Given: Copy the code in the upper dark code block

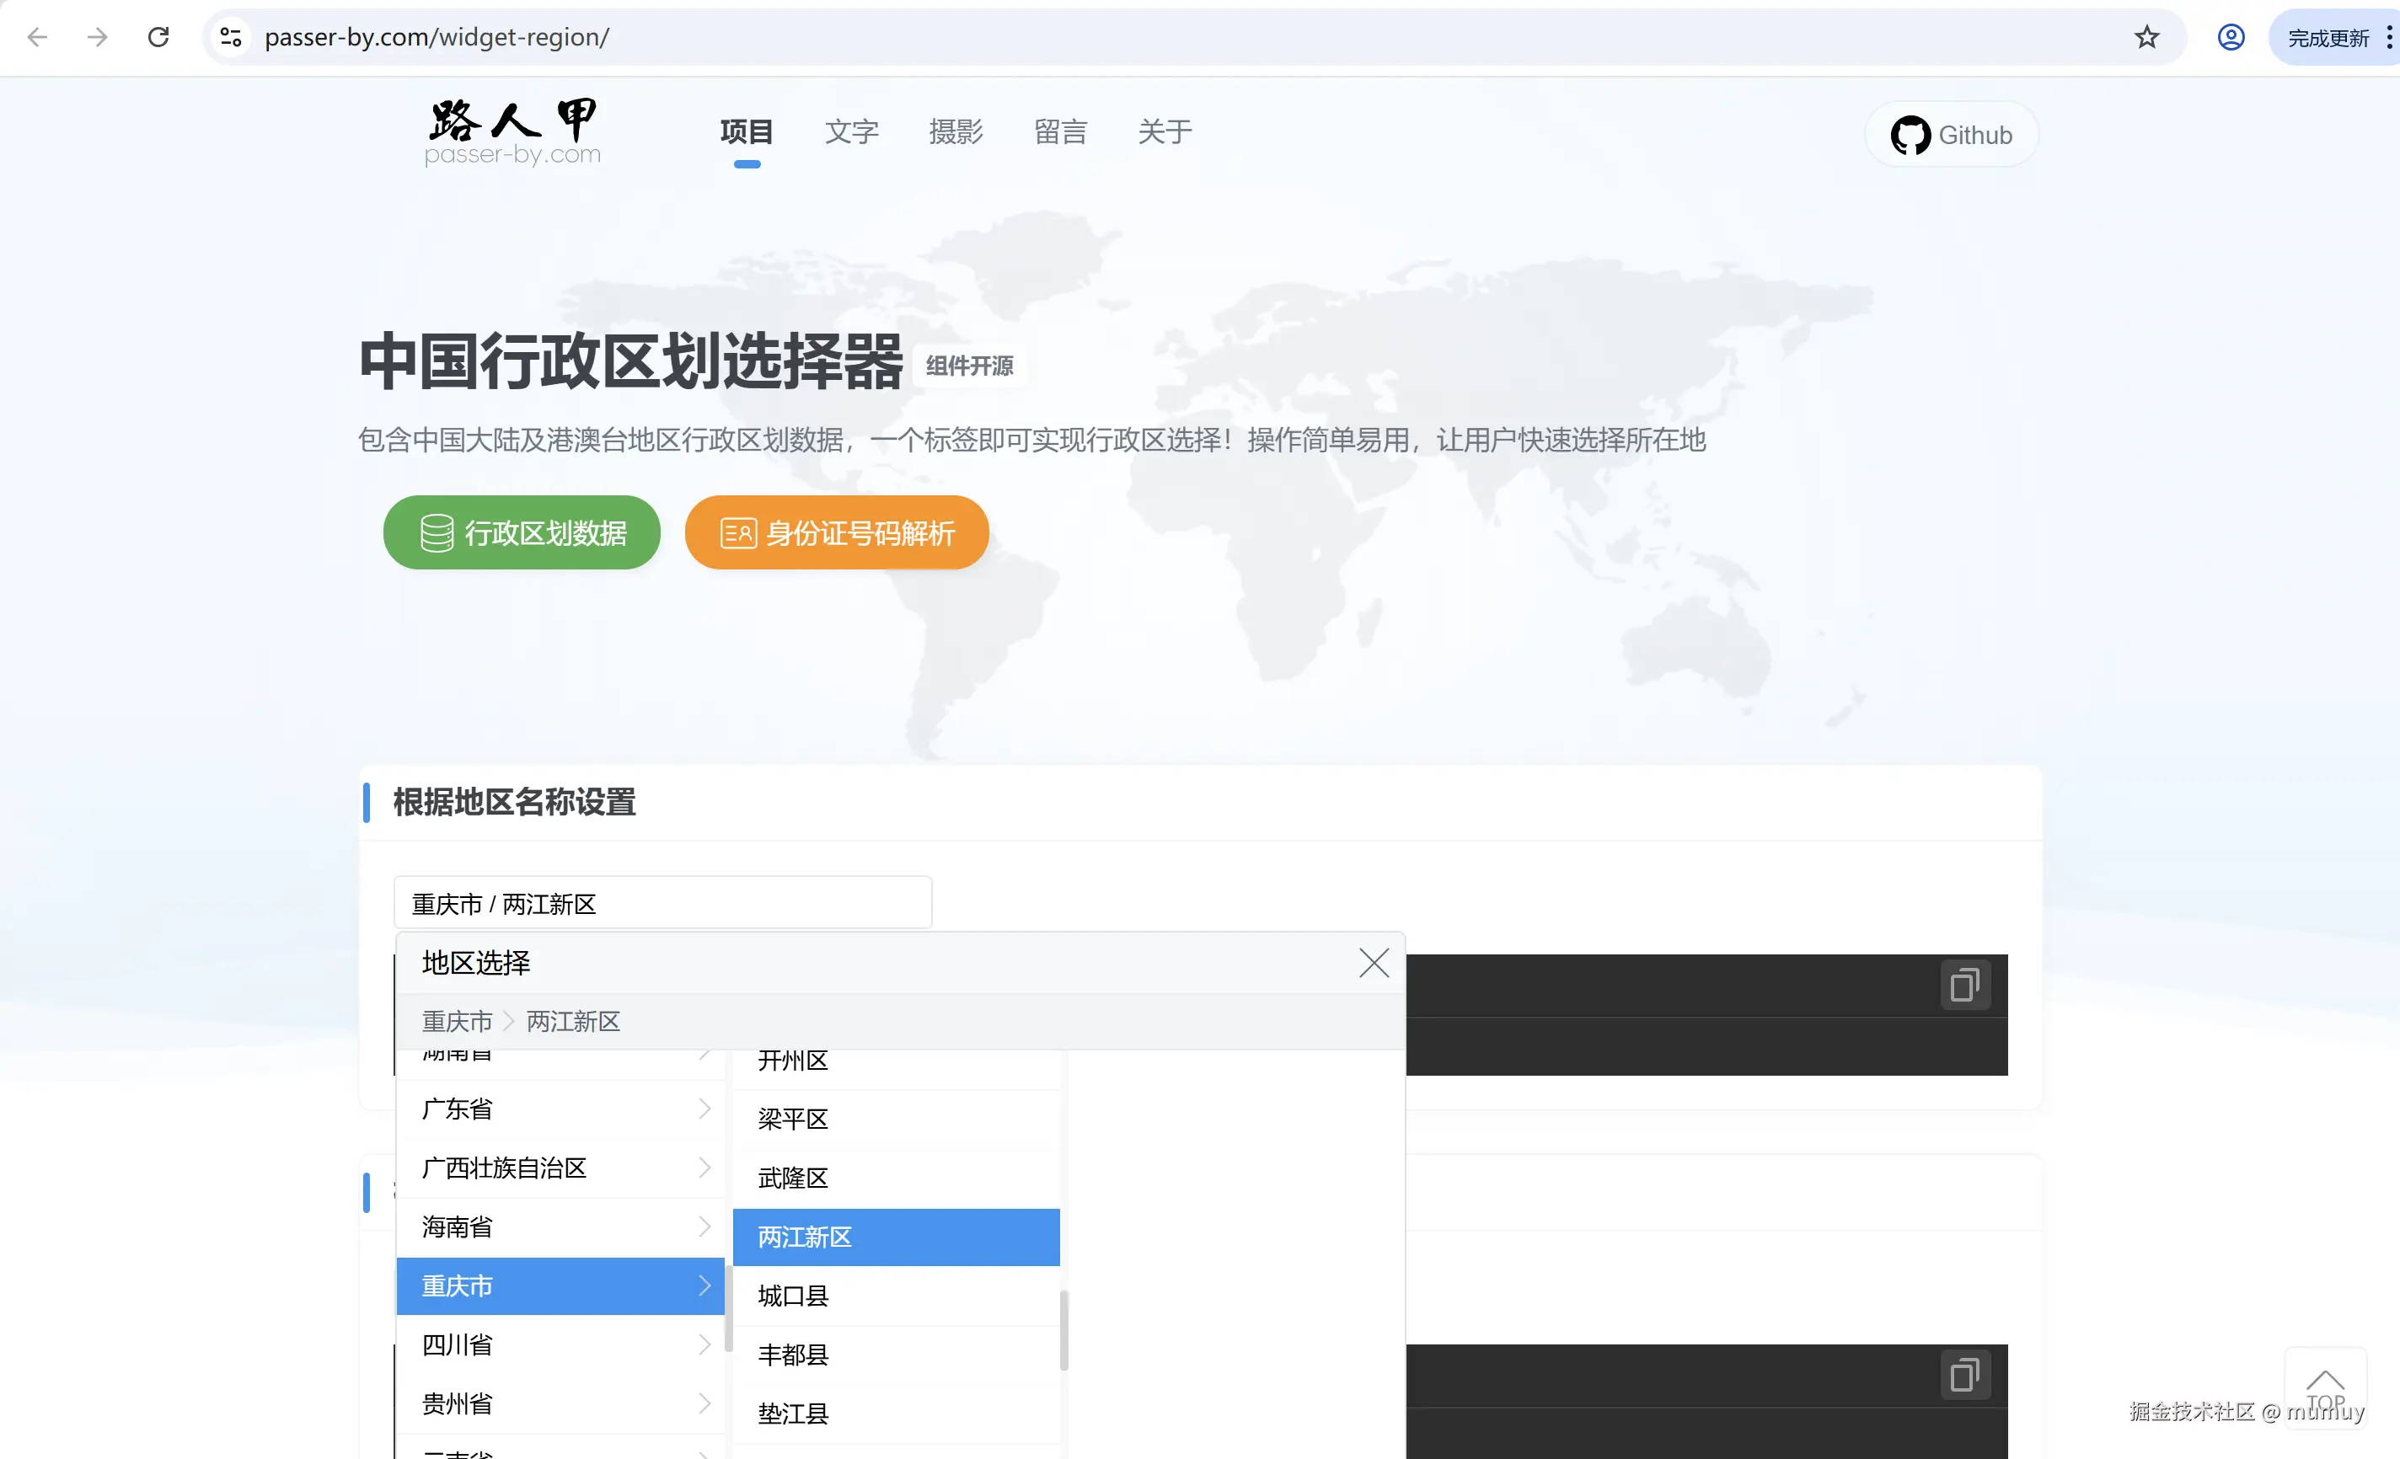Looking at the screenshot, I should (1964, 985).
